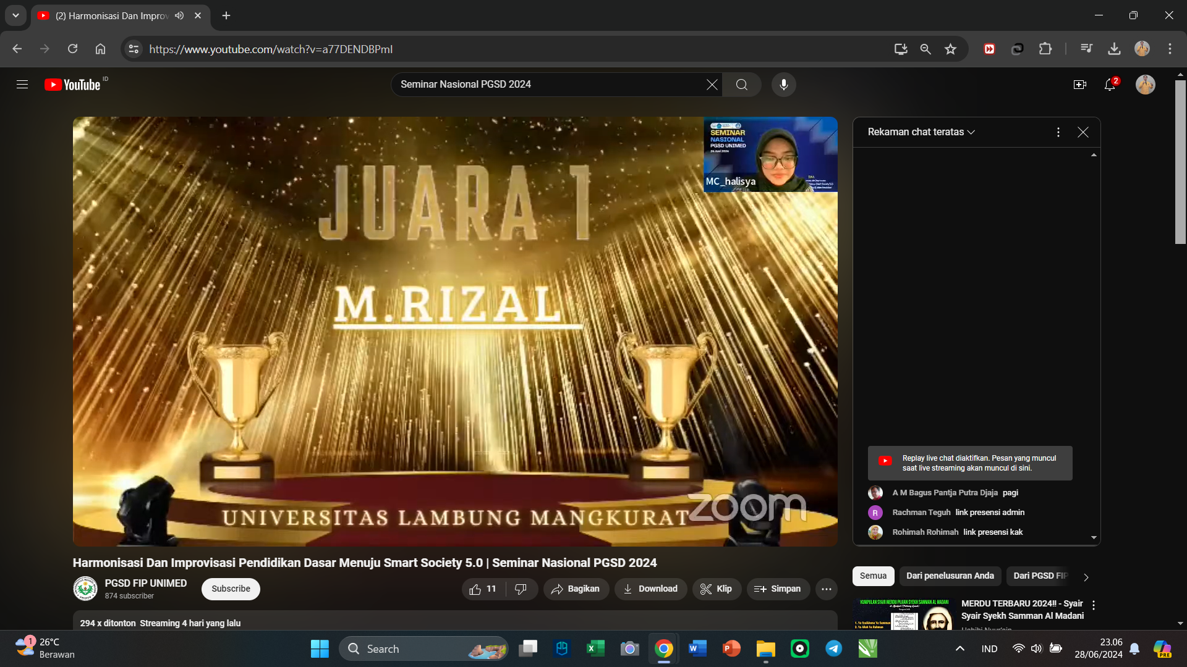1187x667 pixels.
Task: Click the Bagikan share button
Action: pos(576,589)
